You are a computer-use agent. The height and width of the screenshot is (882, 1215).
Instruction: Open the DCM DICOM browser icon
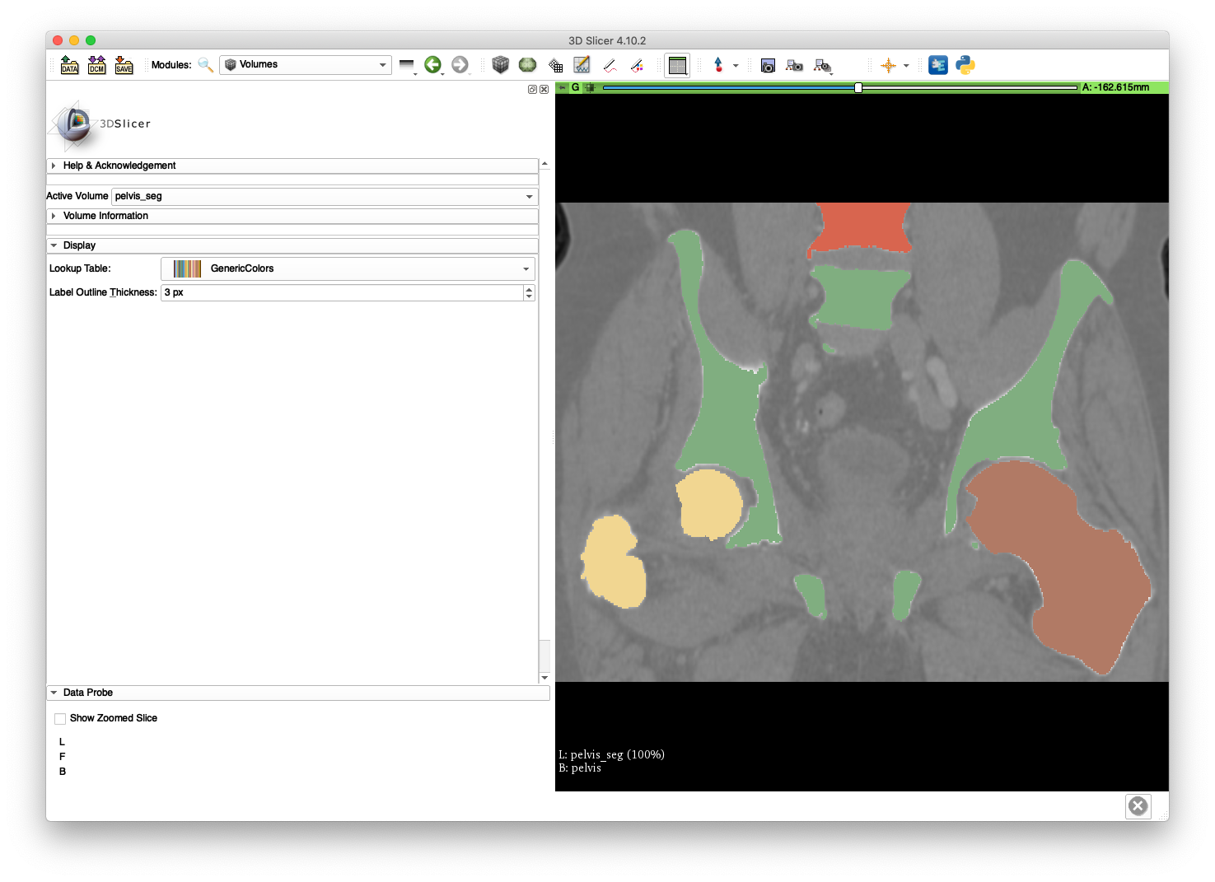[97, 65]
